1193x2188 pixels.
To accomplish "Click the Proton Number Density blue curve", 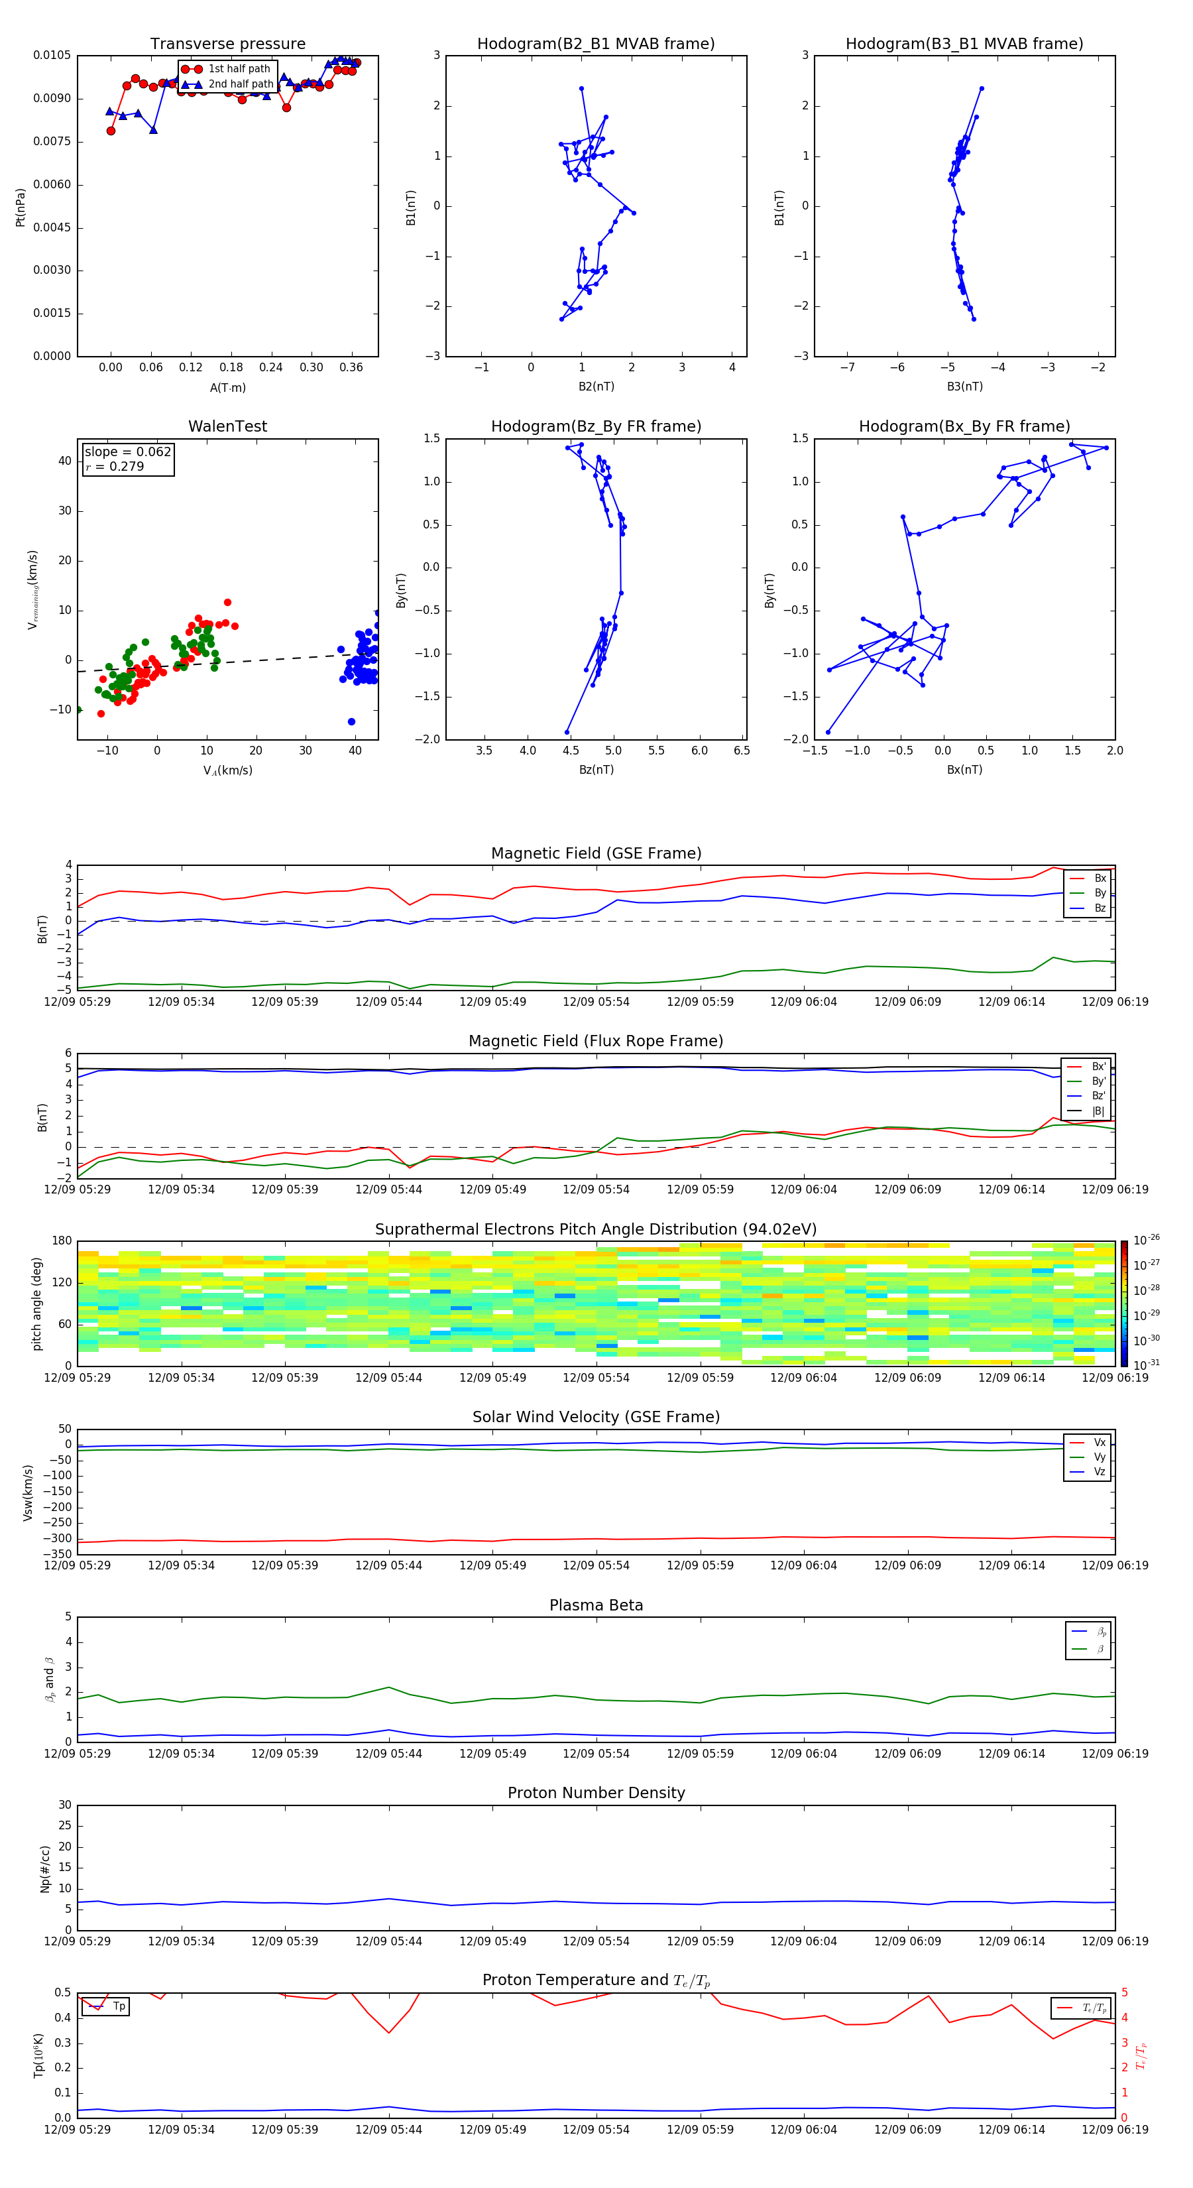I will coord(596,1903).
